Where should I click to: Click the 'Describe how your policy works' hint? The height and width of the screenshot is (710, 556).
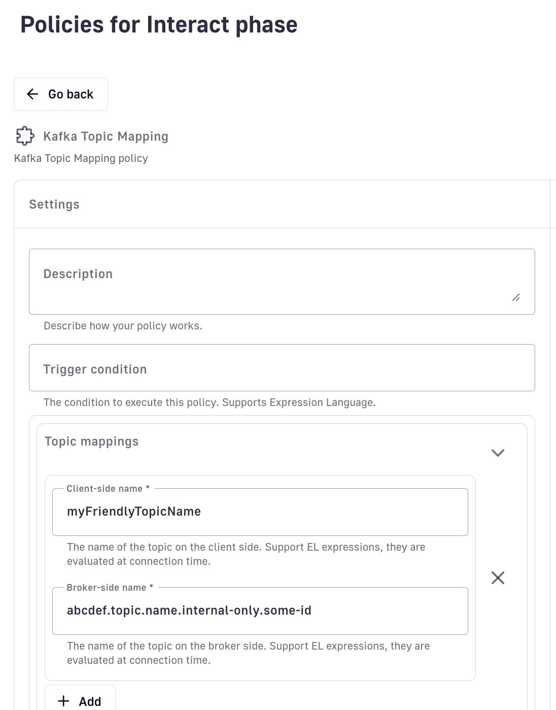123,326
